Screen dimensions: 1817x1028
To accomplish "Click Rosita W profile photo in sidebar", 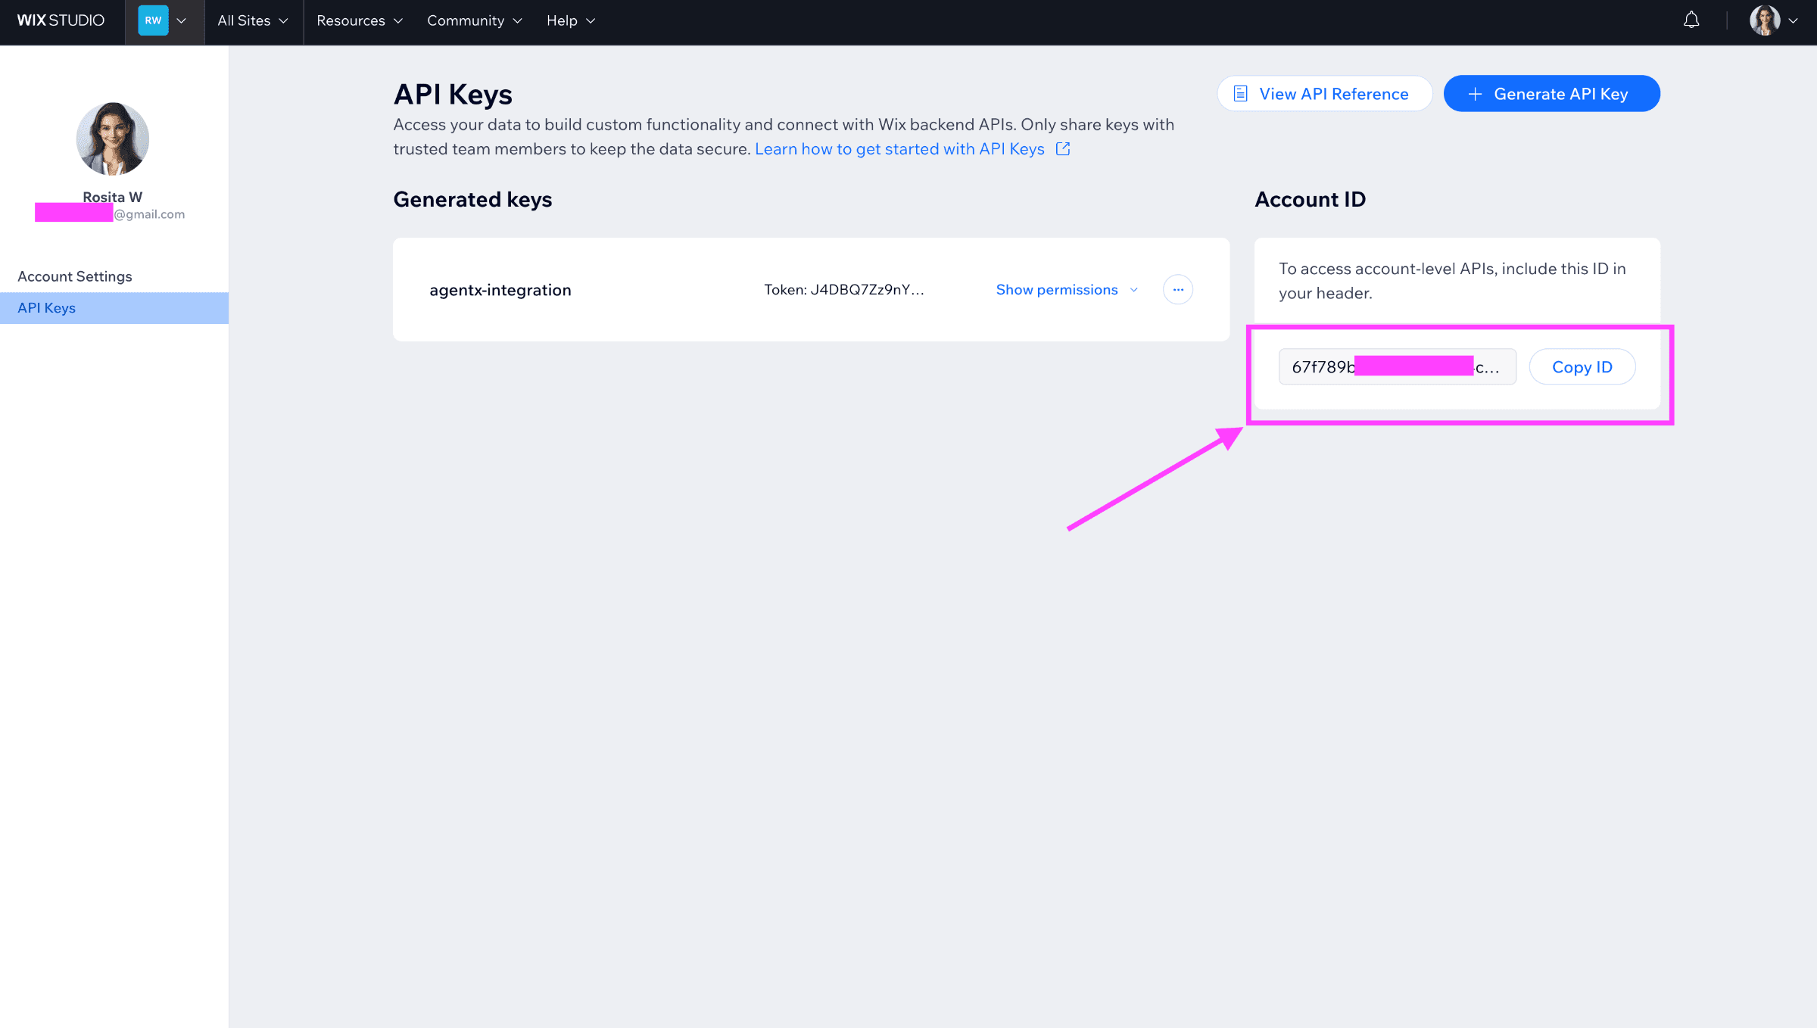I will [113, 139].
